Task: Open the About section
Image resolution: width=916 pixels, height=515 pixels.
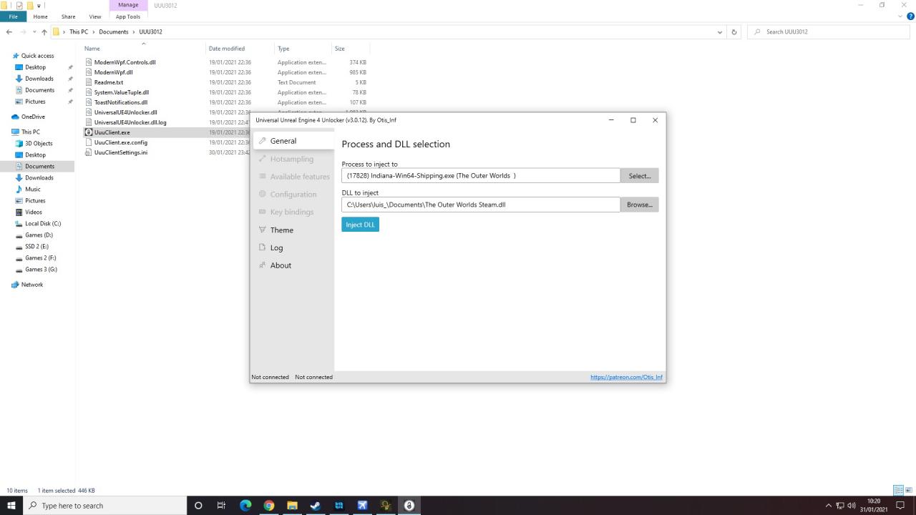Action: (x=281, y=265)
